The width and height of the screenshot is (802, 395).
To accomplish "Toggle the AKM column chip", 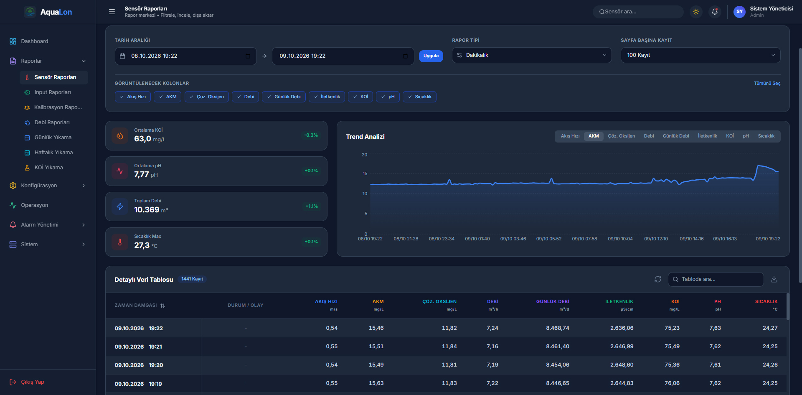I will tap(168, 97).
